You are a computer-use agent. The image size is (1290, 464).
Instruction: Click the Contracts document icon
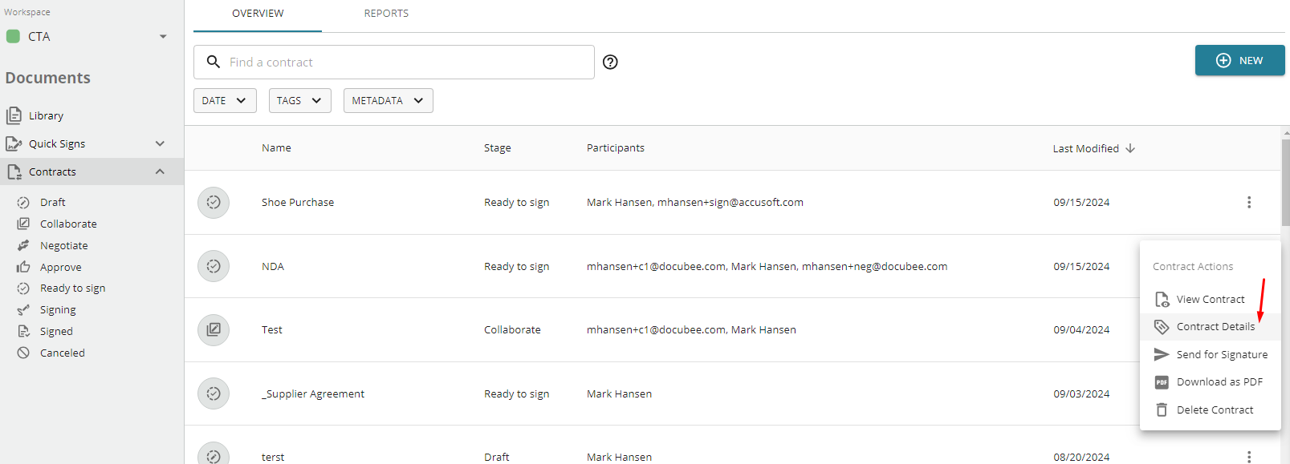tap(14, 171)
